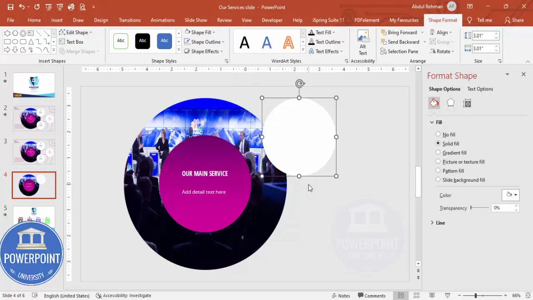
Task: Collapse the Fill section
Action: coord(436,122)
